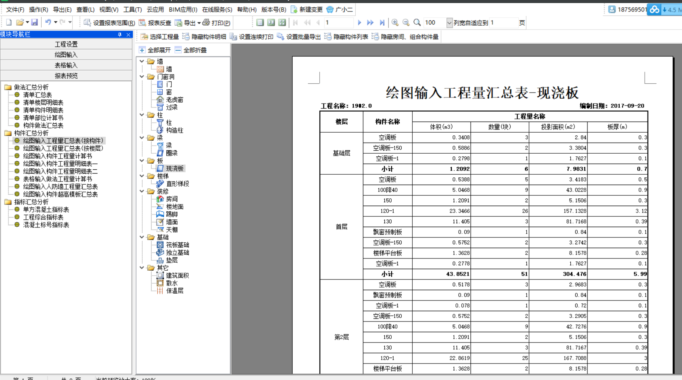
Task: Open the BIM应用(I) menu
Action: (x=183, y=10)
